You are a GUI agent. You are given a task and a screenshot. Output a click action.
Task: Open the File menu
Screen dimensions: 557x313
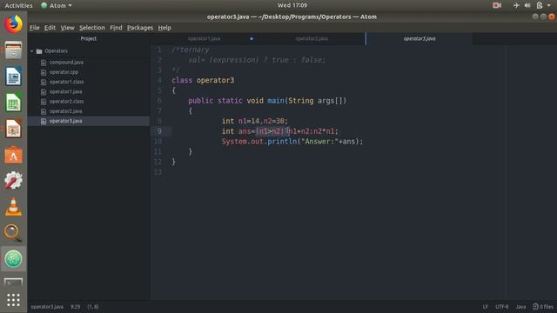[35, 28]
